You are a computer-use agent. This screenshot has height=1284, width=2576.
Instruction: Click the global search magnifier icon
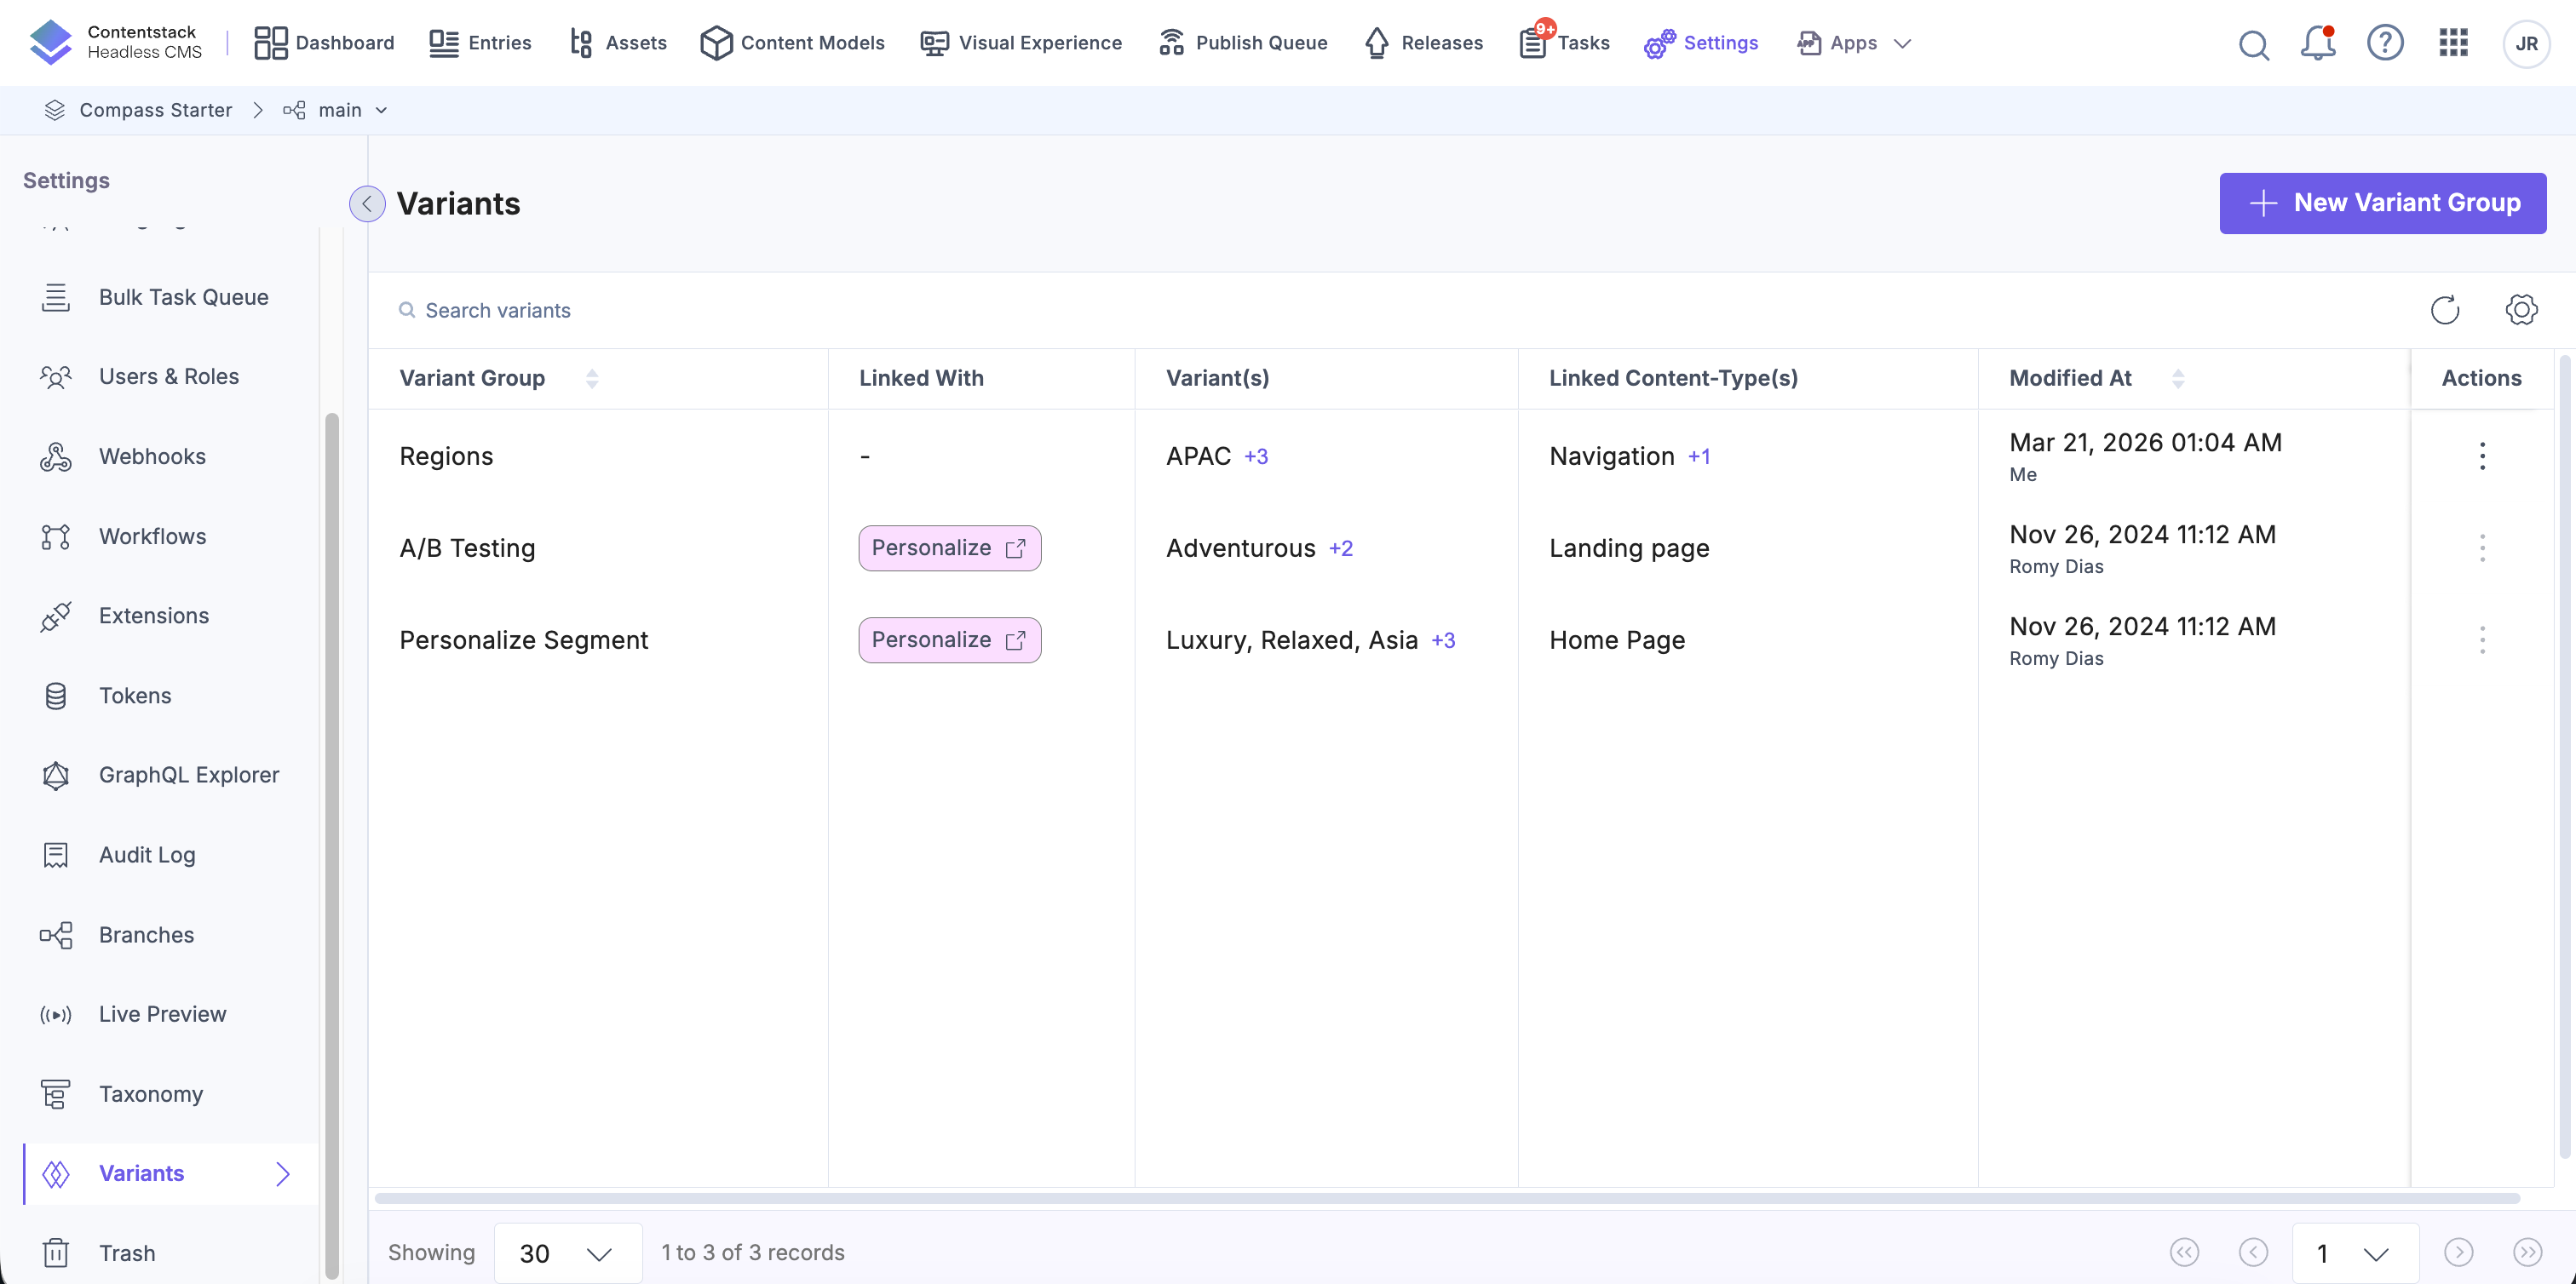click(x=2253, y=44)
